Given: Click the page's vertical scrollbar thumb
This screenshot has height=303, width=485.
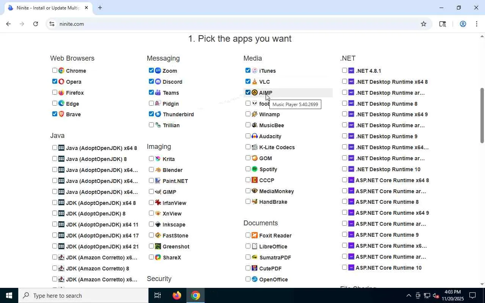Looking at the screenshot, I should coord(482,116).
